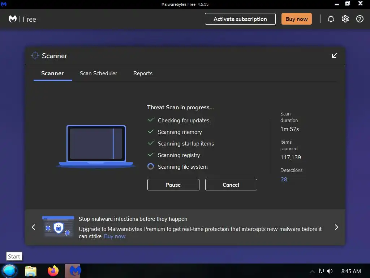
Task: Click the Threat Scan in progress heading
Action: 180,107
